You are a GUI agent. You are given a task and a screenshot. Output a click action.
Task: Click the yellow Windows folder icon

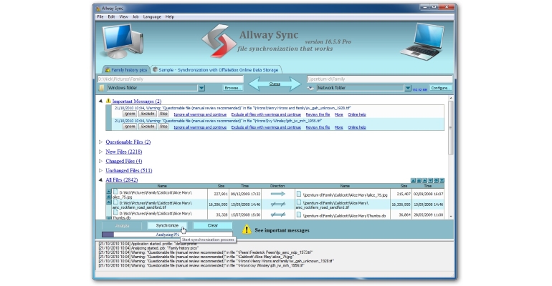tap(101, 88)
